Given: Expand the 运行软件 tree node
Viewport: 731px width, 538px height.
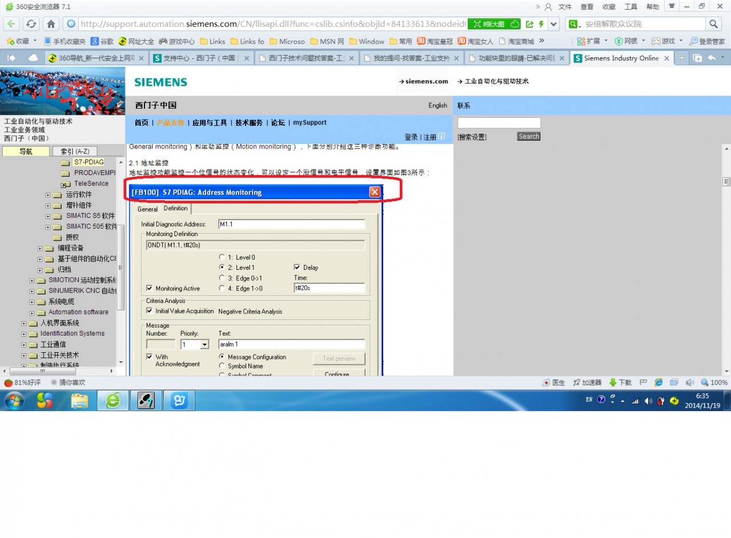Looking at the screenshot, I should pyautogui.click(x=48, y=195).
